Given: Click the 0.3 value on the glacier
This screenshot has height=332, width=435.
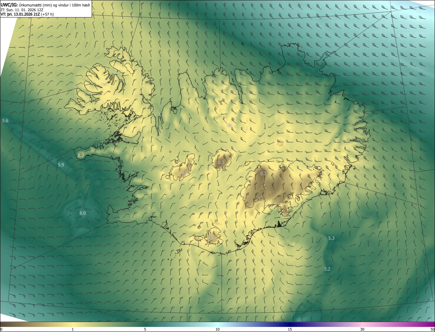Looking at the screenshot, I should pyautogui.click(x=221, y=163).
